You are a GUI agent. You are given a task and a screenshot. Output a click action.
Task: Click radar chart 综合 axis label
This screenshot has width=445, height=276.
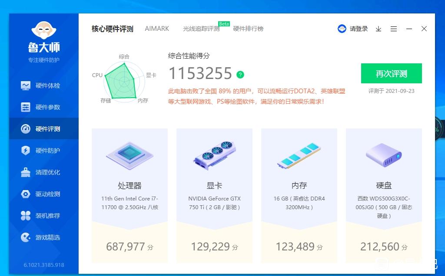point(124,56)
